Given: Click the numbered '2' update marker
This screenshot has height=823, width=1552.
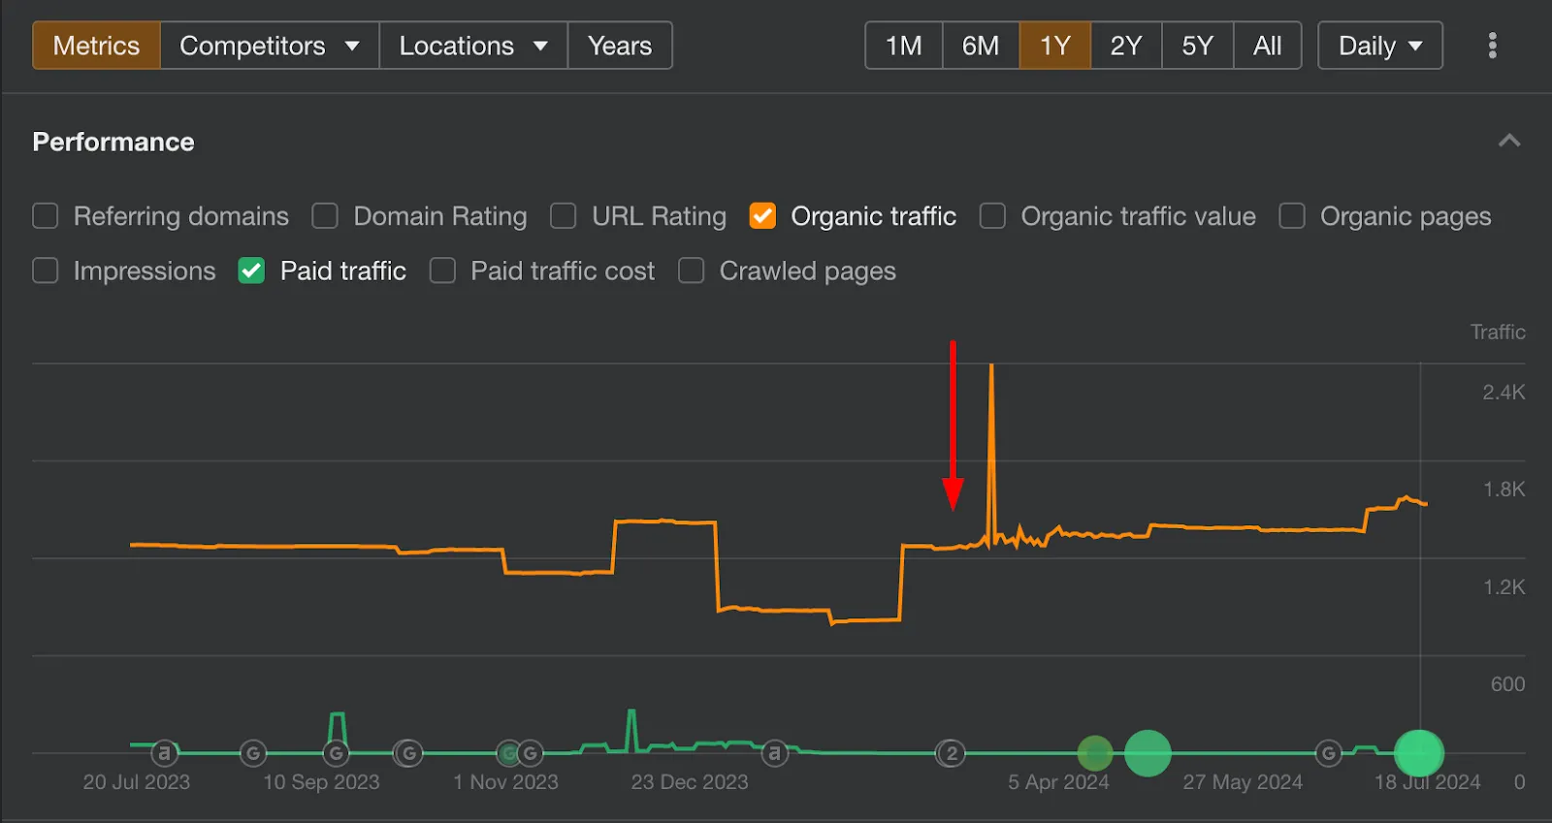Looking at the screenshot, I should (x=952, y=753).
